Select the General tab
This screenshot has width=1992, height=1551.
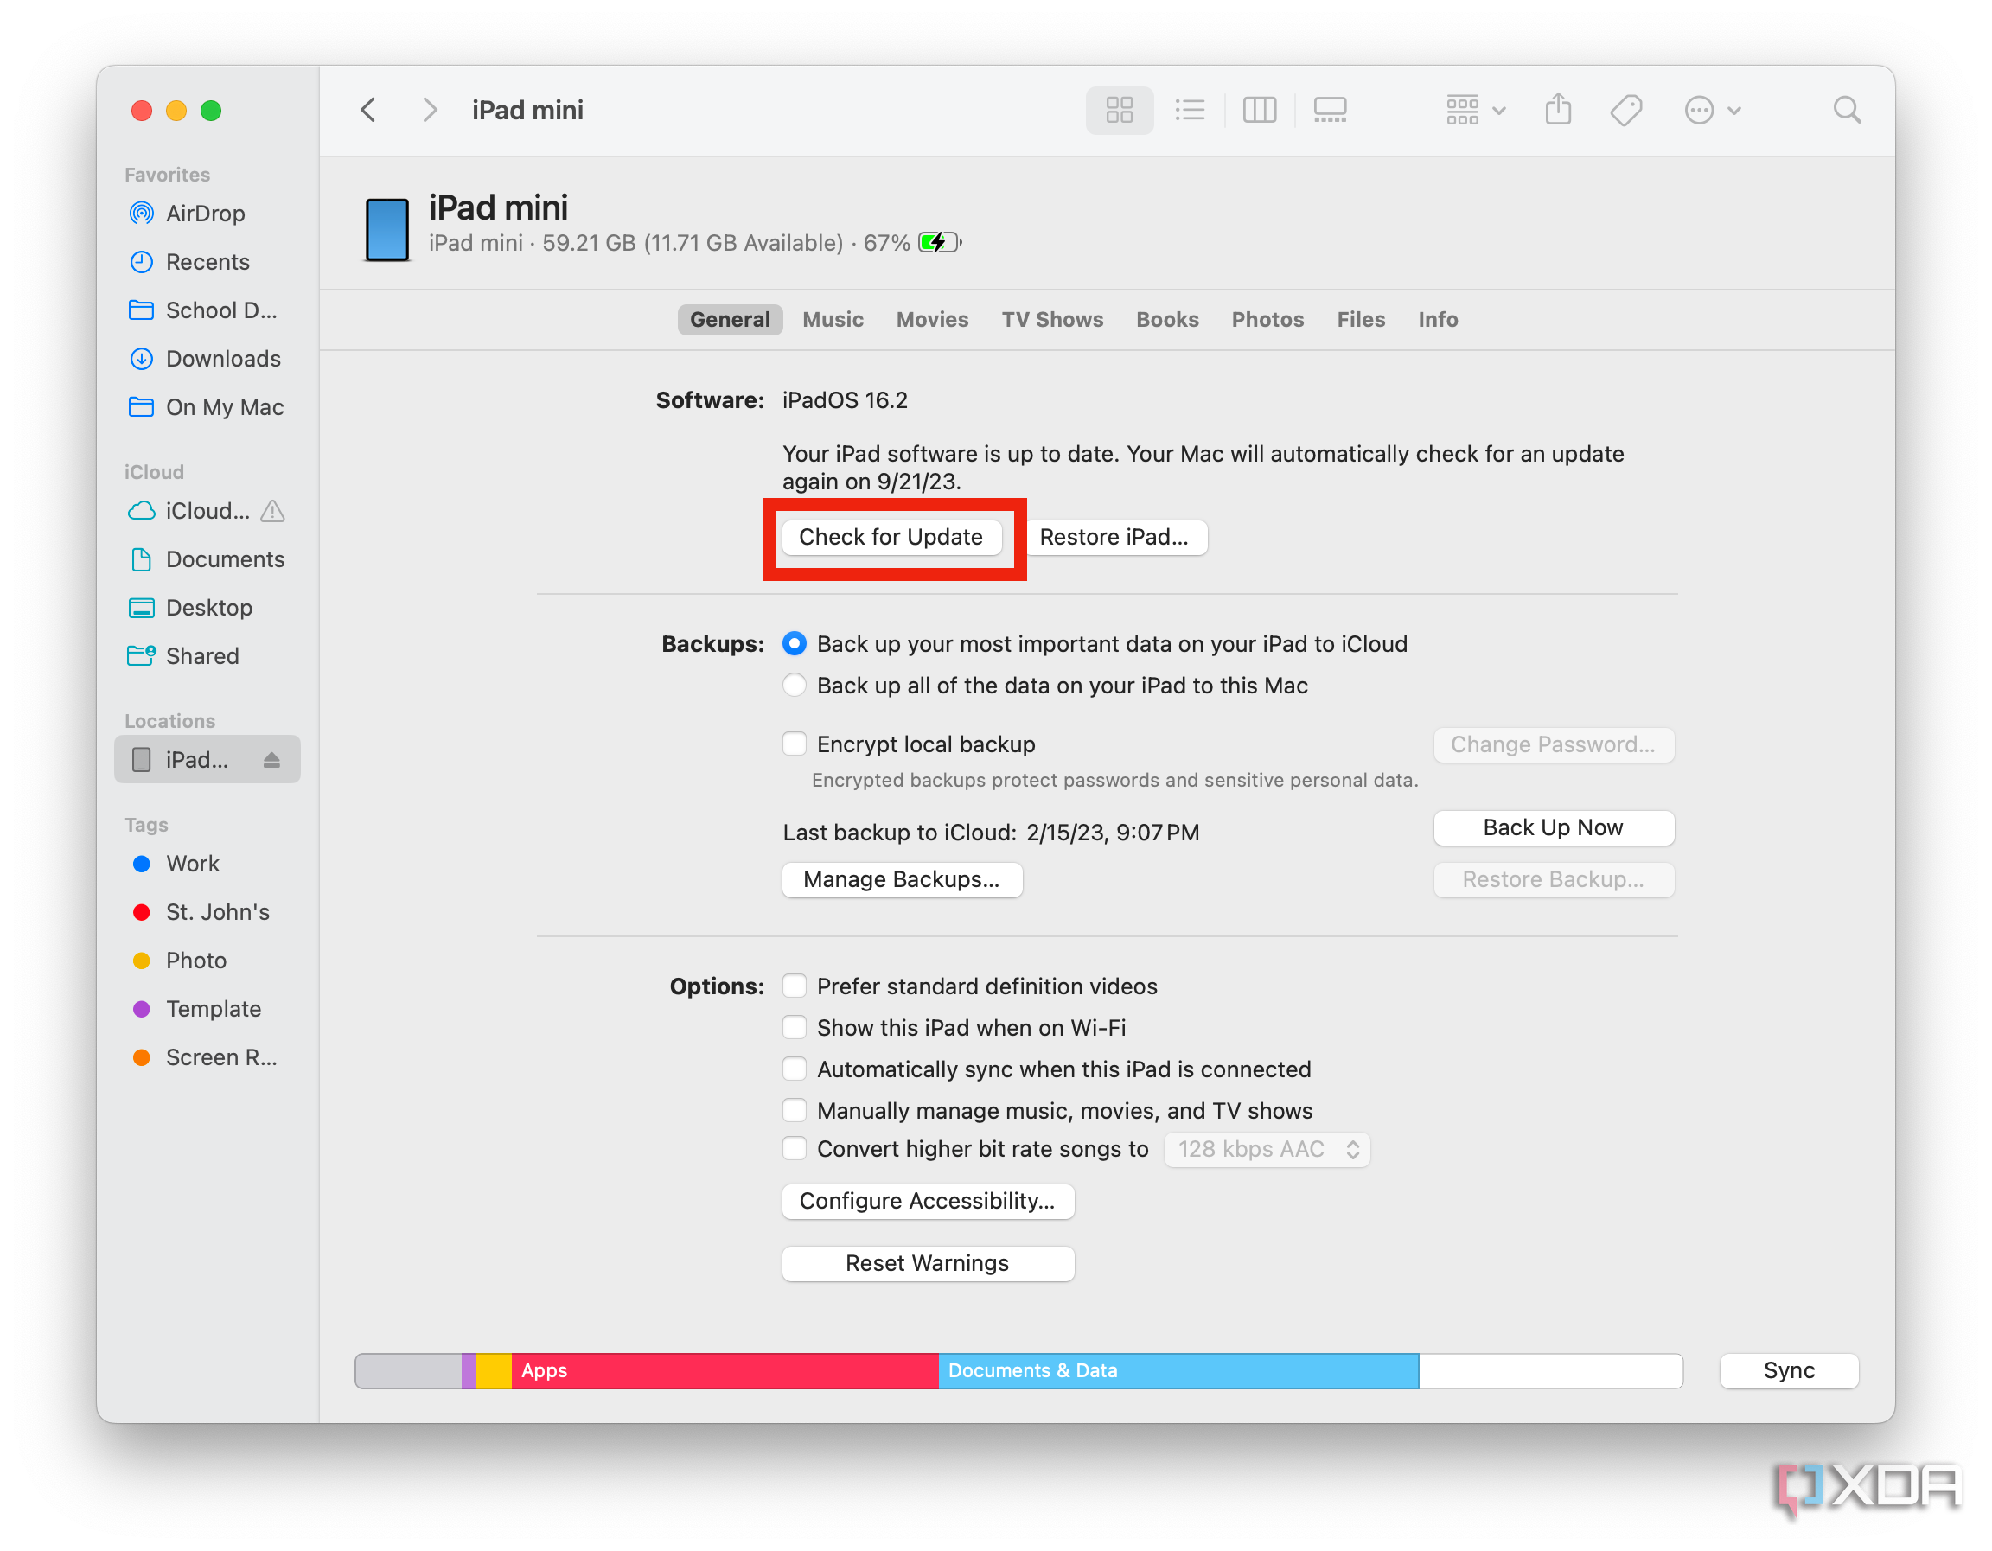pos(730,319)
